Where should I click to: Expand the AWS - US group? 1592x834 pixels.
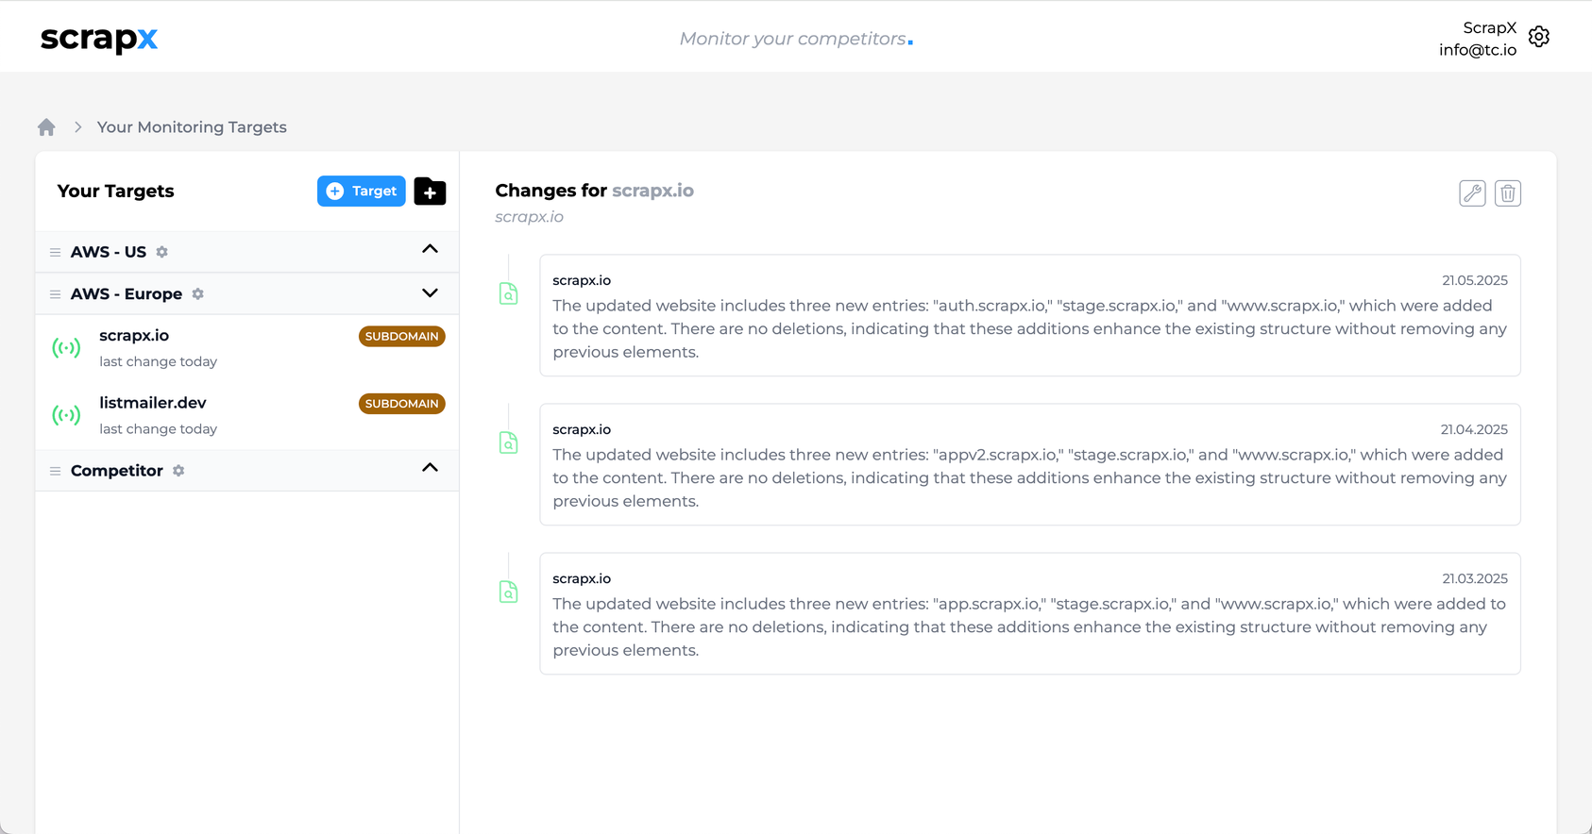click(430, 250)
